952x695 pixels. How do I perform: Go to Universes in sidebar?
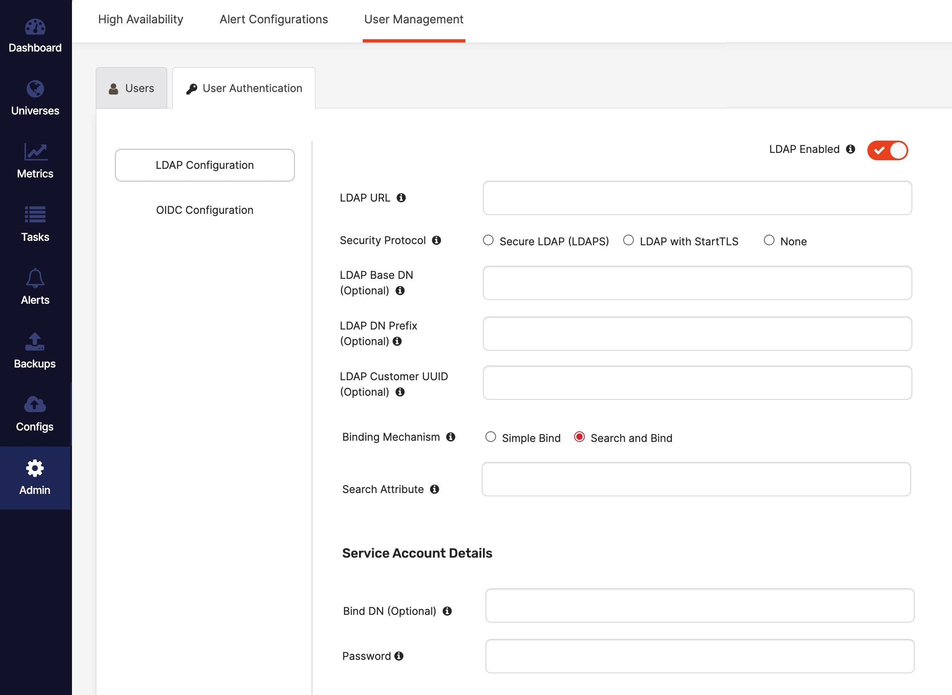[35, 89]
